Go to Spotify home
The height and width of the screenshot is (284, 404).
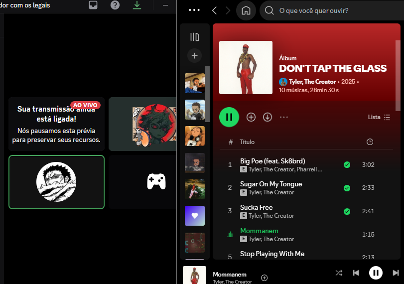coord(246,10)
